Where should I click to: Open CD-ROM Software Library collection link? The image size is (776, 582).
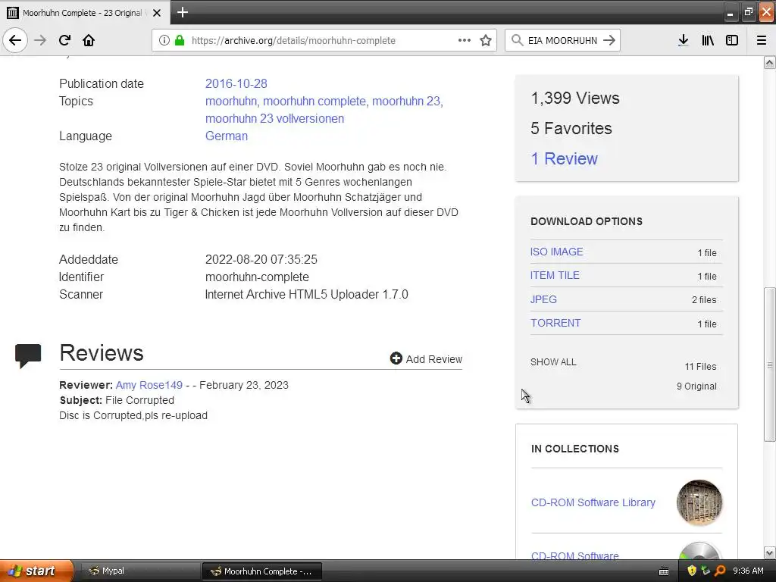[x=593, y=503]
